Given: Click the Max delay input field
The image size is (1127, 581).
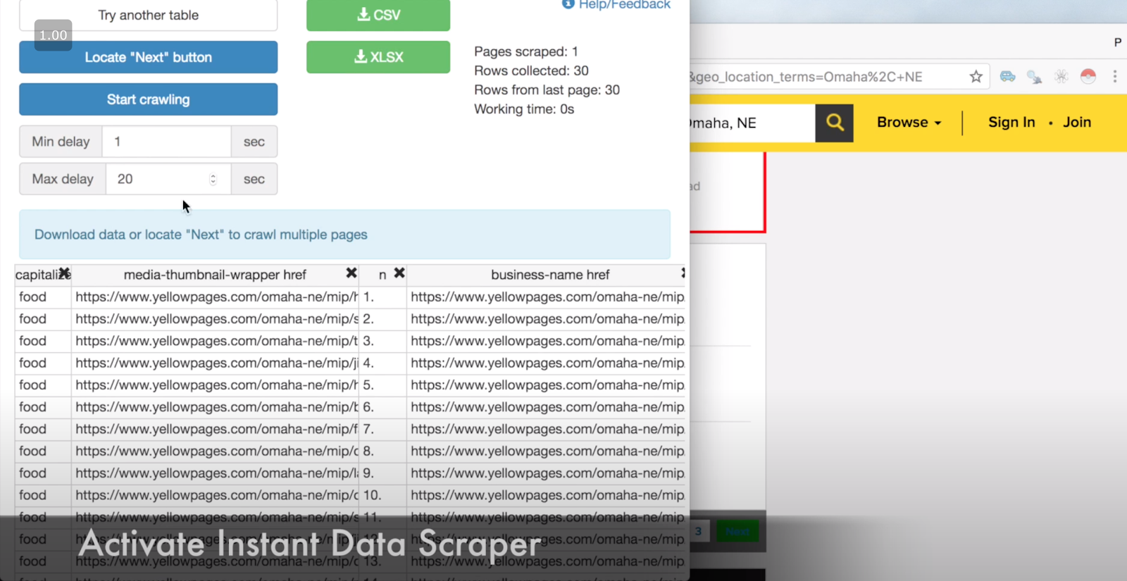Looking at the screenshot, I should coord(168,179).
